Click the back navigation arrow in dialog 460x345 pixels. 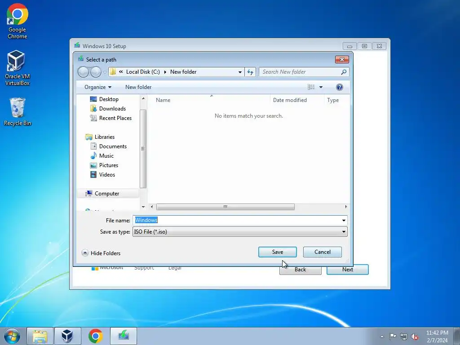[x=83, y=72]
